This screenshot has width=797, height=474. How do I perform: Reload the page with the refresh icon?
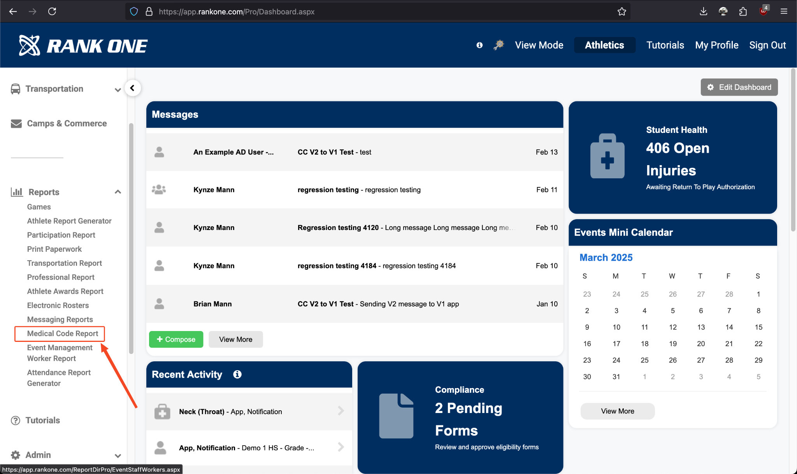point(52,11)
